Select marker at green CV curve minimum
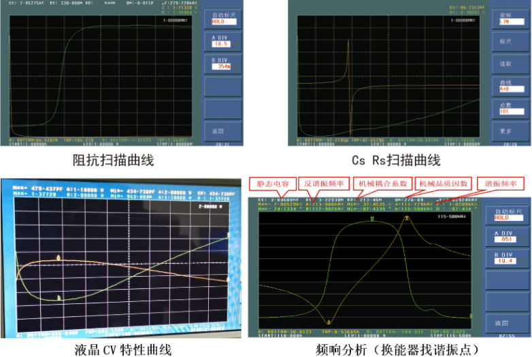Screen dimensions: 532x357 pos(59,297)
